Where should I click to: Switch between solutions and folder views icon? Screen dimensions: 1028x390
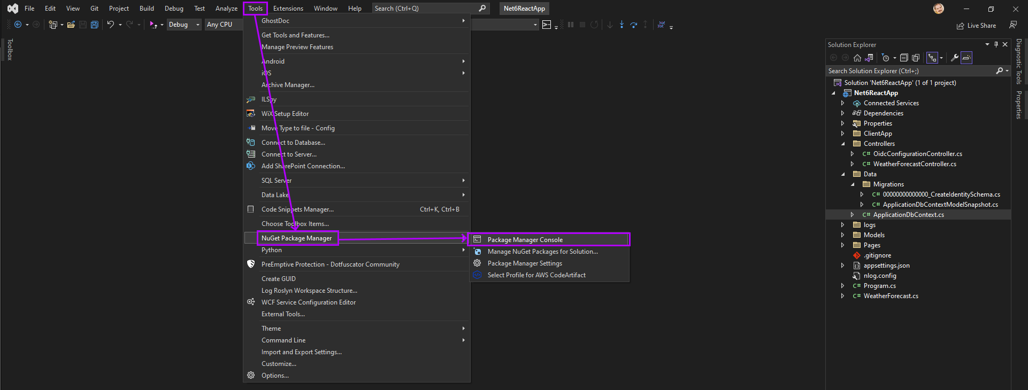869,58
